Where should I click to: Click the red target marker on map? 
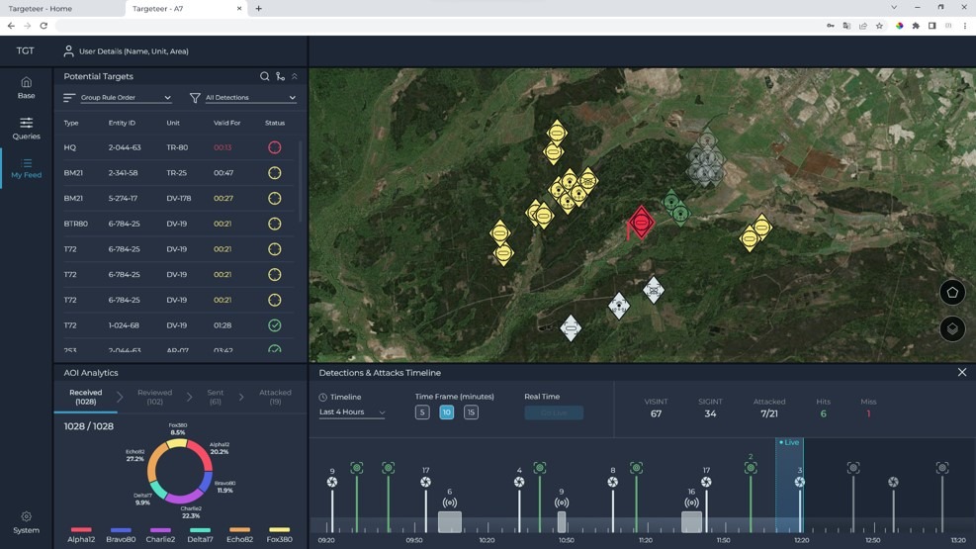(641, 223)
